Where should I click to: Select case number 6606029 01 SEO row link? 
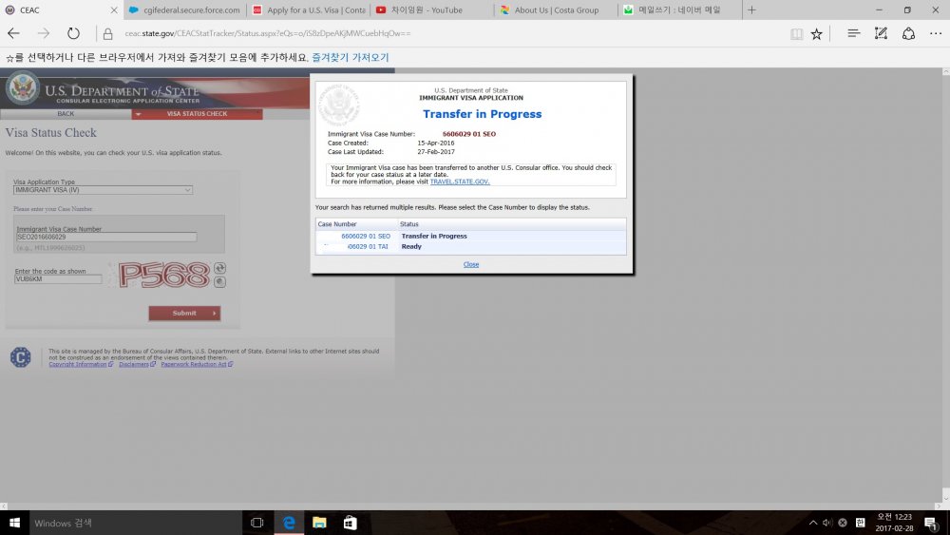pos(366,237)
